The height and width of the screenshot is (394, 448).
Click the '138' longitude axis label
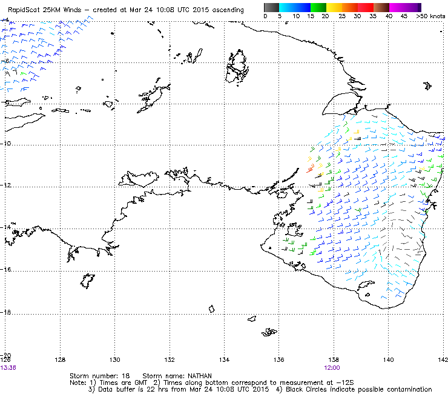[334, 359]
